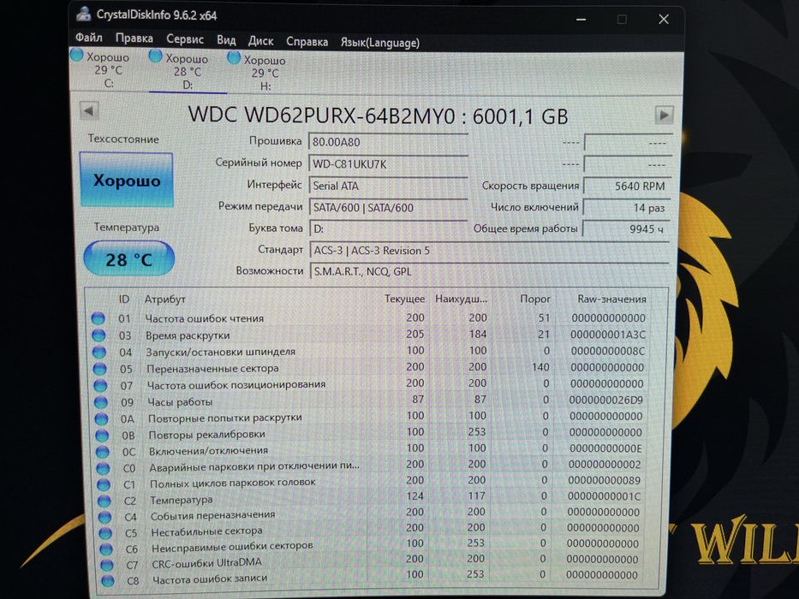
Task: Select drive H: tab at 29 °C
Action: point(264,74)
